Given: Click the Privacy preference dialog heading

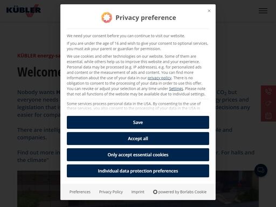Looking at the screenshot, I should [146, 18].
